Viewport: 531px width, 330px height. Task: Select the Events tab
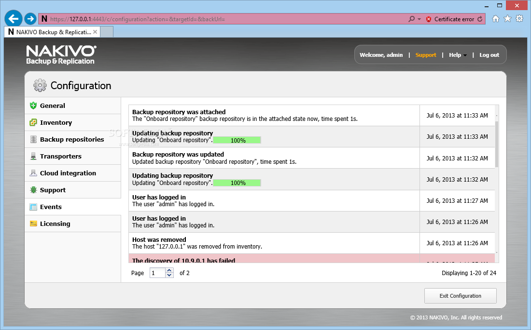[73, 207]
